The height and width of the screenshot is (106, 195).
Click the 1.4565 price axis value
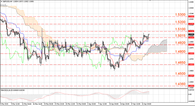coord(191,71)
